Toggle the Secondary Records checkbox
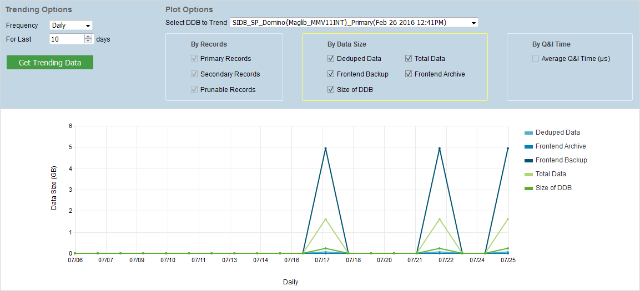 coord(194,74)
